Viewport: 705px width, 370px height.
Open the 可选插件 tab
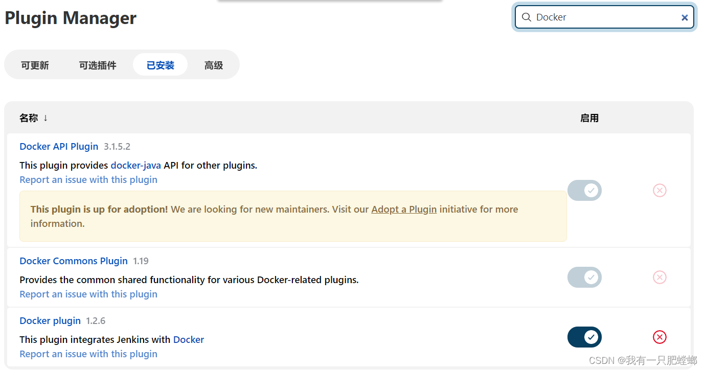[98, 65]
